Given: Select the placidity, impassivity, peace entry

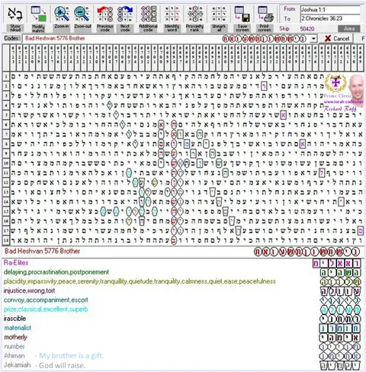Looking at the screenshot, I should click(140, 281).
